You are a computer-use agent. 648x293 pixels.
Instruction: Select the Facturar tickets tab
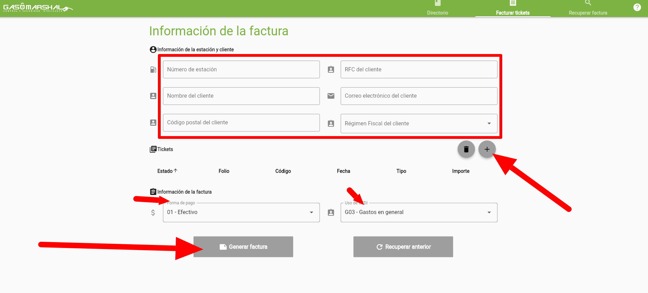pyautogui.click(x=513, y=8)
